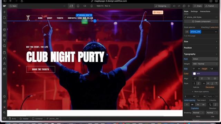Select uppercase AA capitalize option
Image resolution: width=221 pixels, height=124 pixels.
click(192, 105)
